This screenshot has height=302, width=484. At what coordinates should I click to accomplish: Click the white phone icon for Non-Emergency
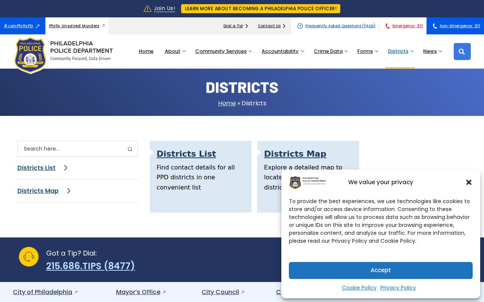pos(435,26)
